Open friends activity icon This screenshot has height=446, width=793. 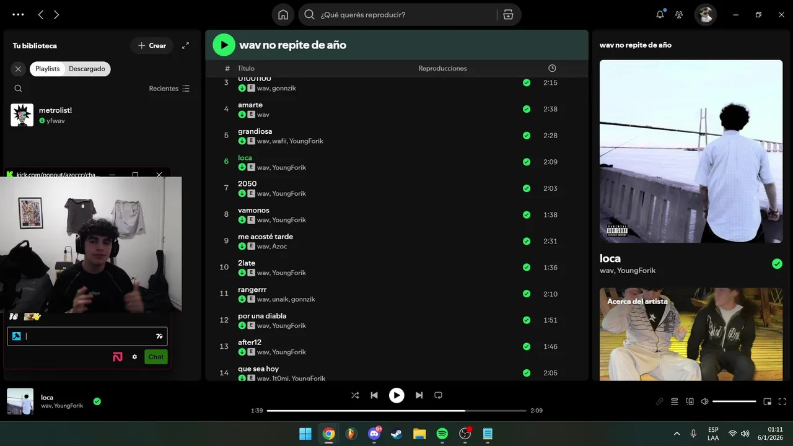coord(679,15)
